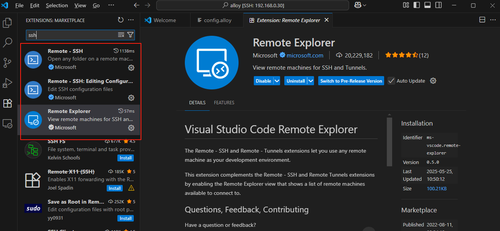The height and width of the screenshot is (231, 500).
Task: Clear extensions search results icon
Action: 121,35
